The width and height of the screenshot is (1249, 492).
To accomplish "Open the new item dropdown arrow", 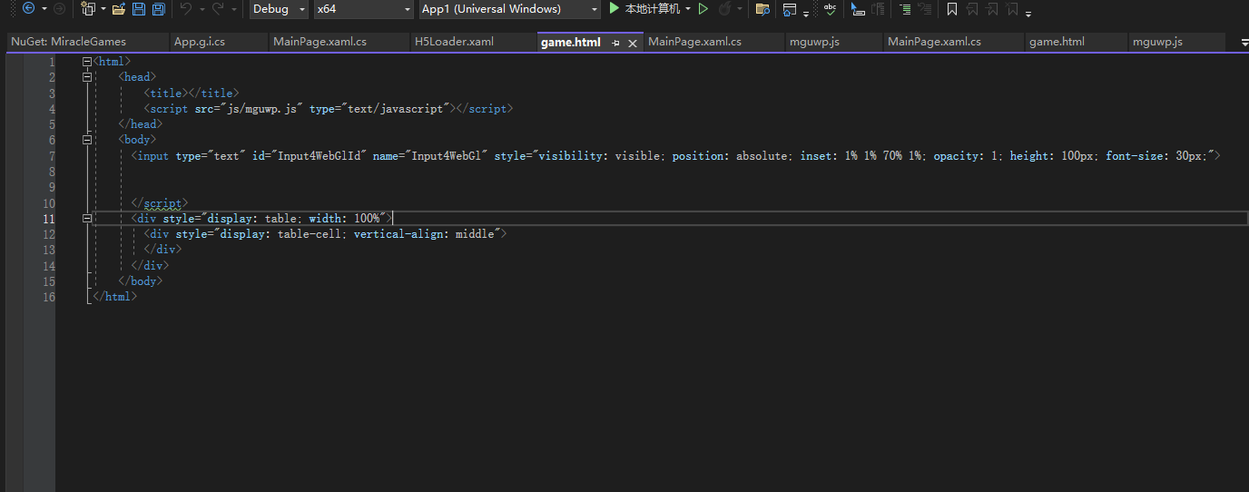I will click(x=103, y=9).
